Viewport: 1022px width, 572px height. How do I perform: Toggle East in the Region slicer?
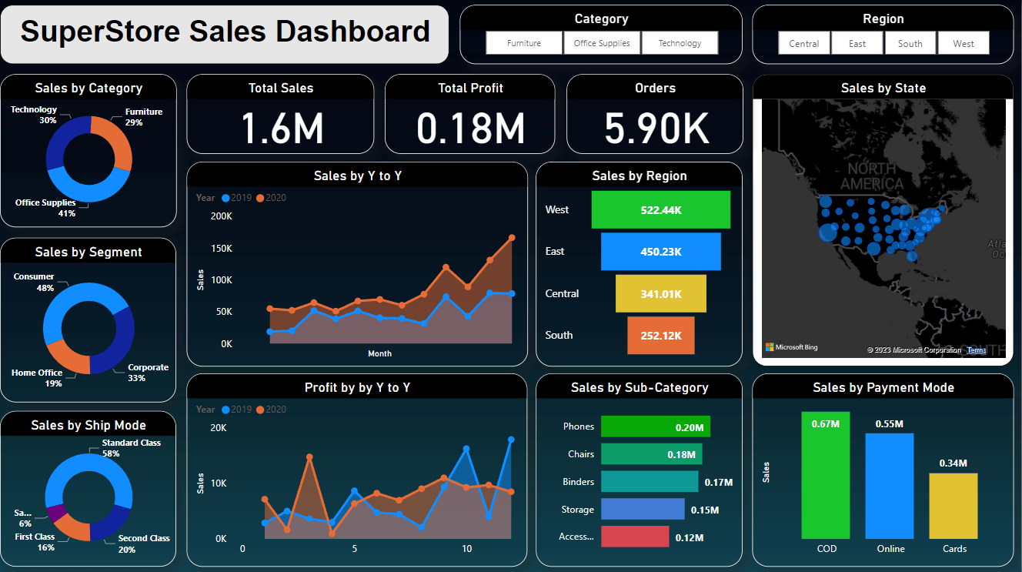857,44
